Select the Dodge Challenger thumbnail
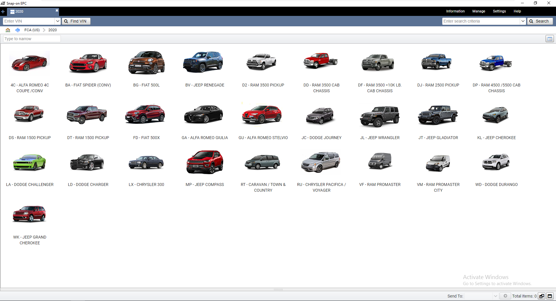Viewport: 556px width, 301px height. (29, 162)
